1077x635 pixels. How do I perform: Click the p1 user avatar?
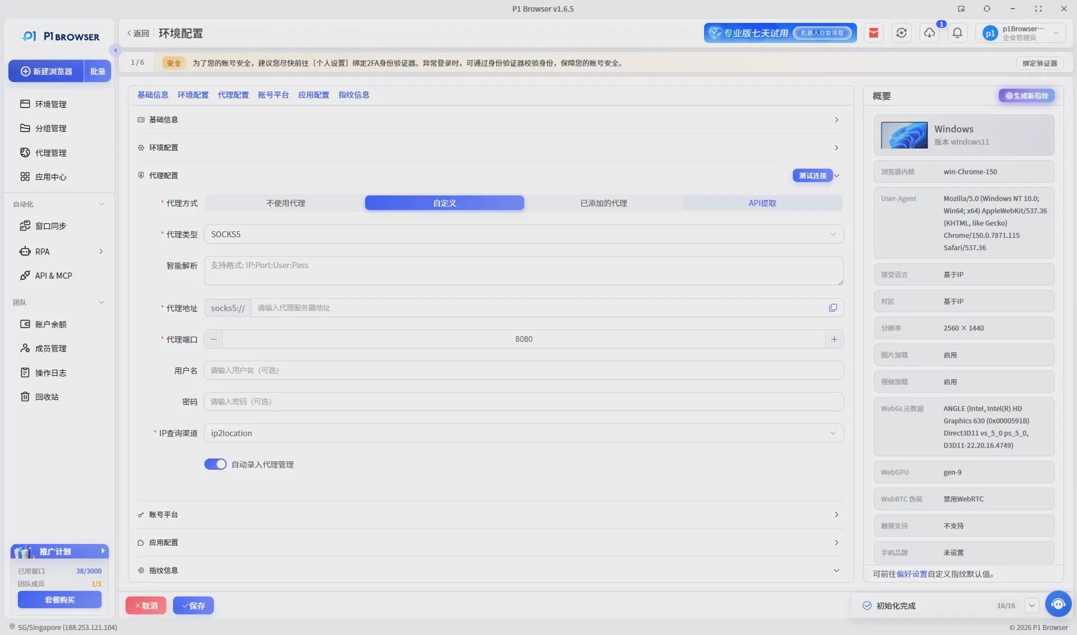990,33
